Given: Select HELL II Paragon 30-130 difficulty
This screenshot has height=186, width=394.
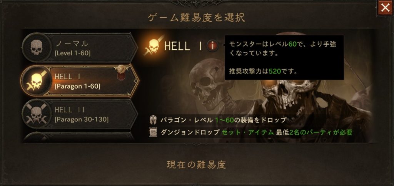Looking at the screenshot, I should 80,114.
